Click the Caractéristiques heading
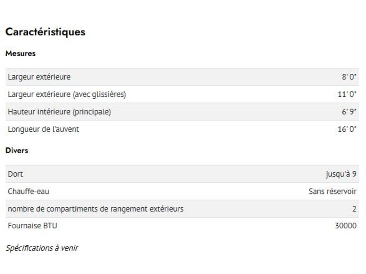This screenshot has width=366, height=274. coord(45,32)
